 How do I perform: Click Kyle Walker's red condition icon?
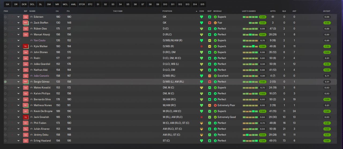tap(202, 46)
